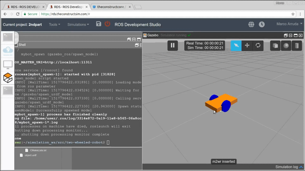Expand the Simulation log panel
This screenshot has width=305, height=171.
(289, 167)
